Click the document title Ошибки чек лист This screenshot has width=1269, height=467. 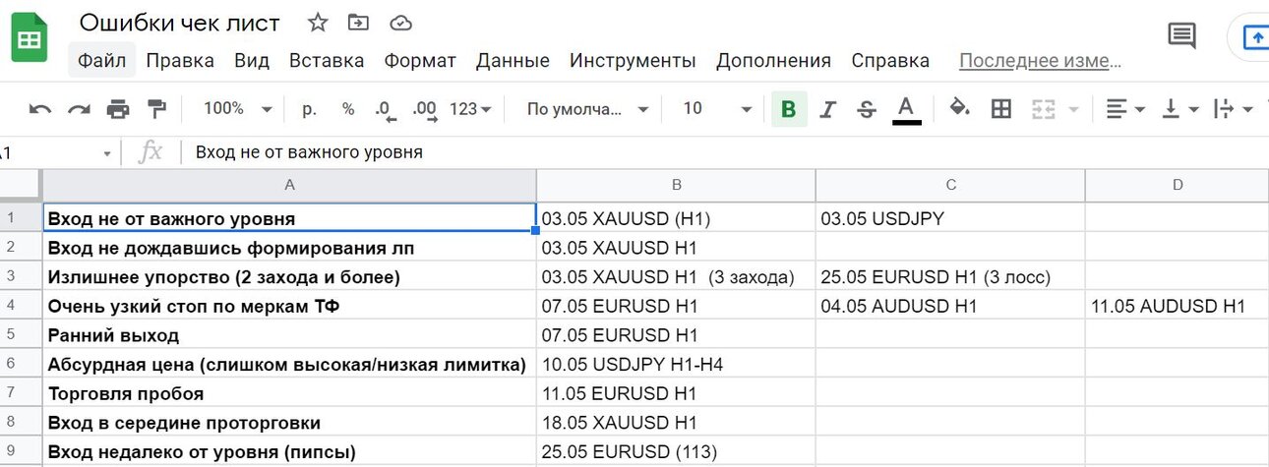point(179,23)
